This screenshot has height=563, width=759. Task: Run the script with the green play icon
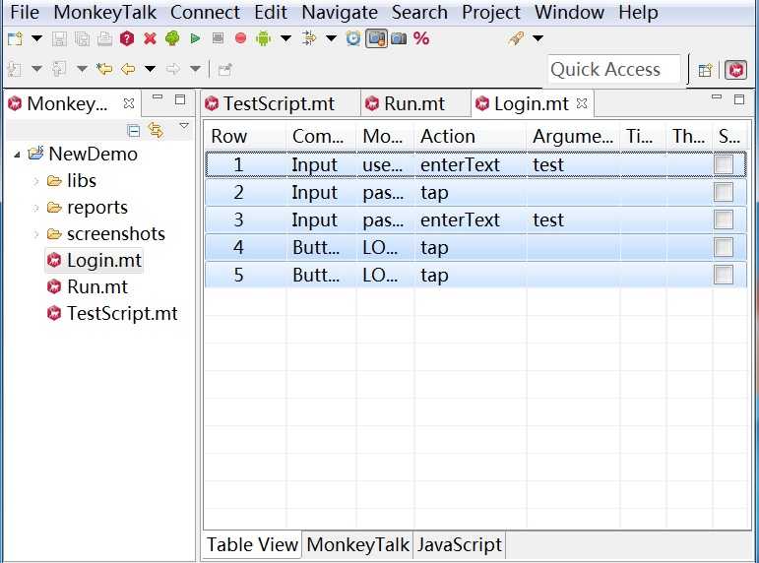[x=195, y=38]
